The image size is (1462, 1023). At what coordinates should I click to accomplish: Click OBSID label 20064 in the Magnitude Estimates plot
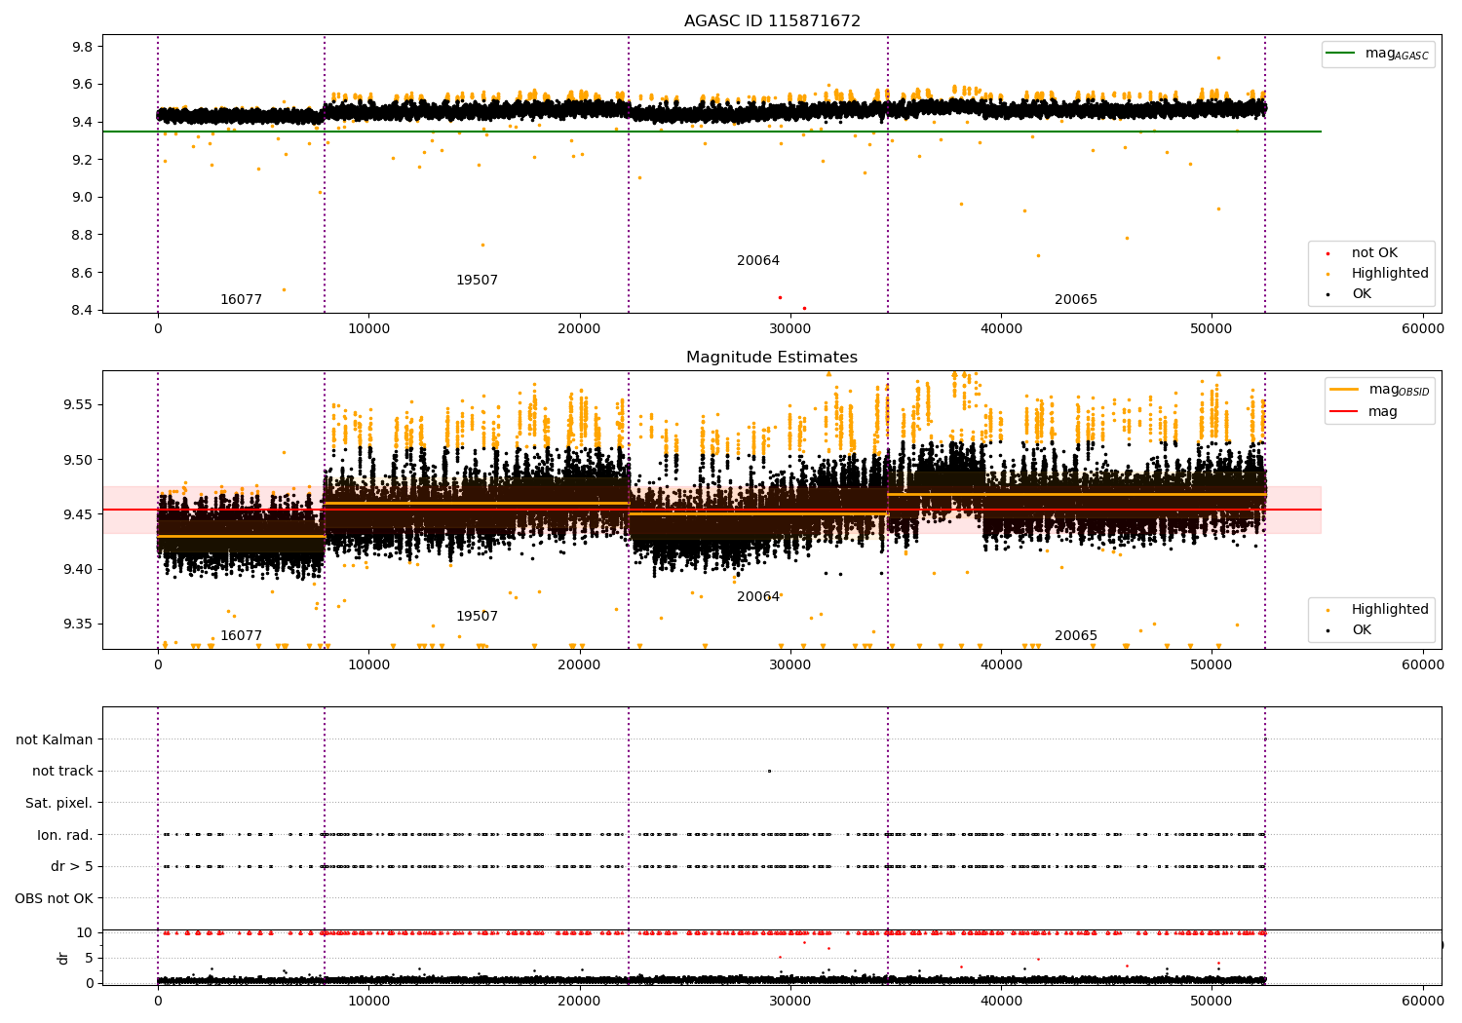(758, 596)
